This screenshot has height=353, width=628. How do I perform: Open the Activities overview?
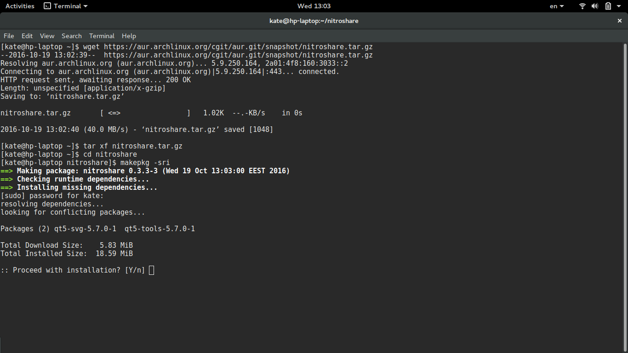[x=20, y=6]
